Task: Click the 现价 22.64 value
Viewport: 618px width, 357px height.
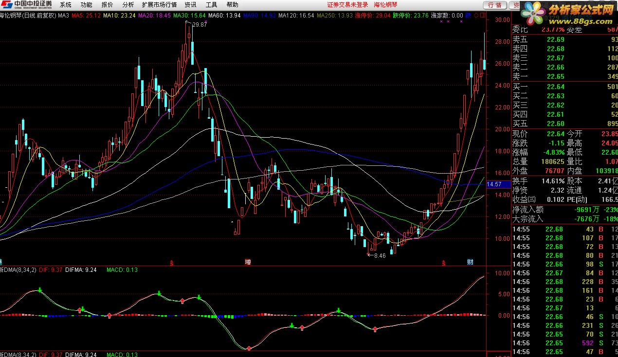Action: pyautogui.click(x=555, y=134)
